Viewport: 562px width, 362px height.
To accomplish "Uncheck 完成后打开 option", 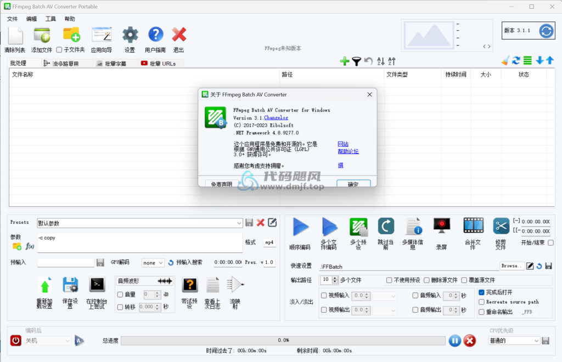I will pyautogui.click(x=482, y=292).
